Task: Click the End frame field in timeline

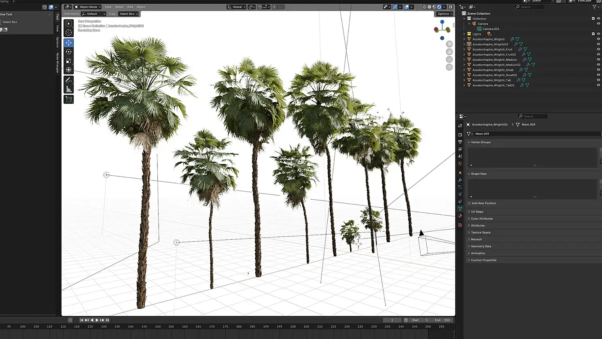Action: (x=442, y=320)
